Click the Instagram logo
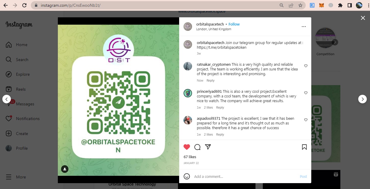The image size is (370, 189). click(19, 25)
